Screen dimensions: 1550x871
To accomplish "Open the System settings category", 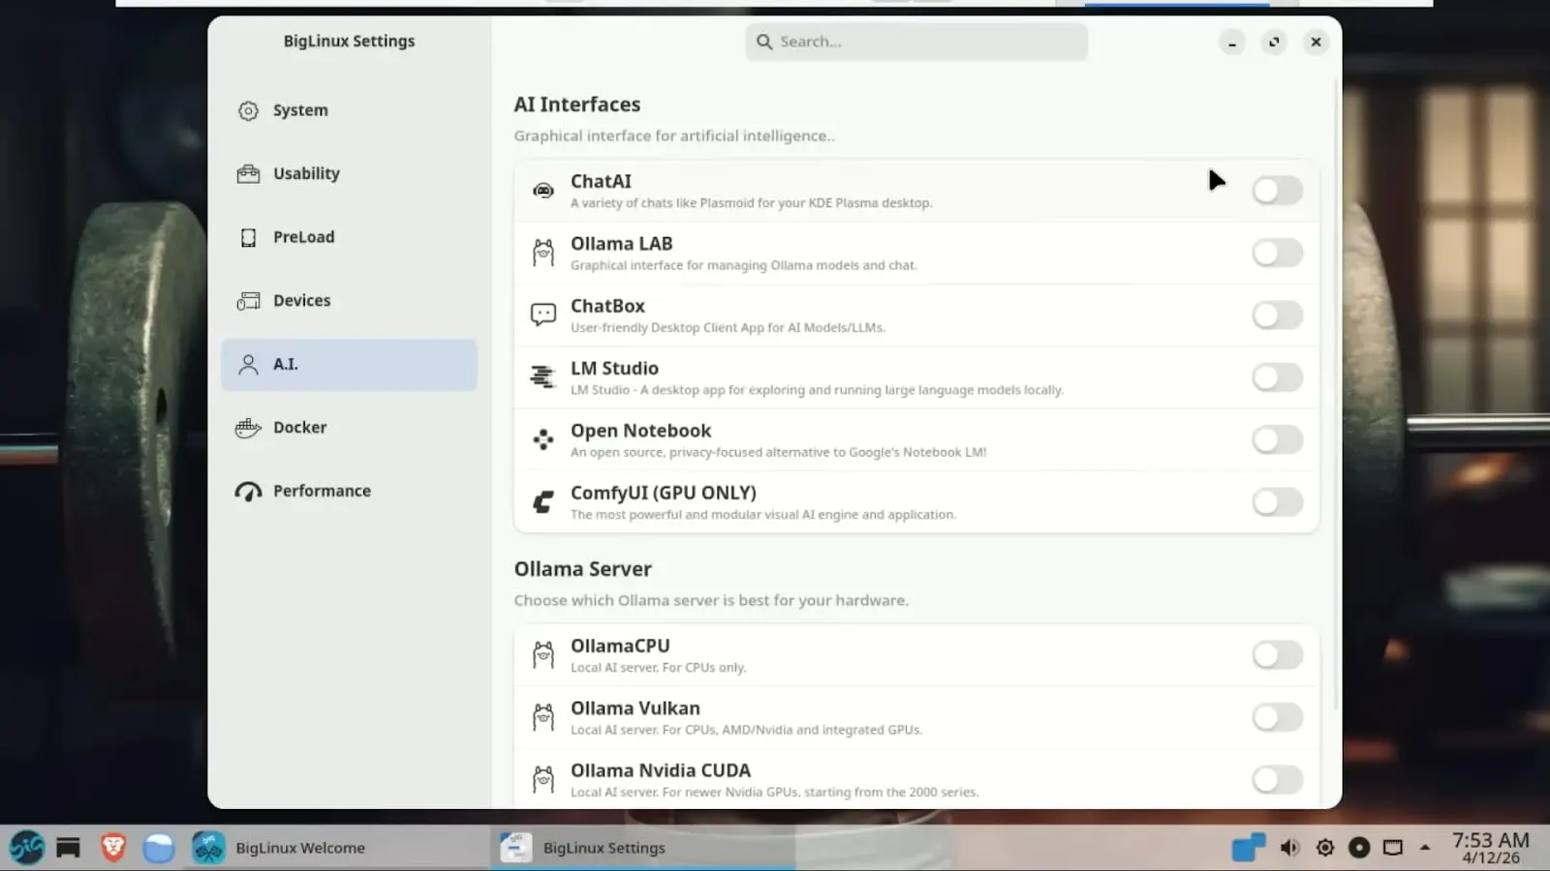I will 349,110.
